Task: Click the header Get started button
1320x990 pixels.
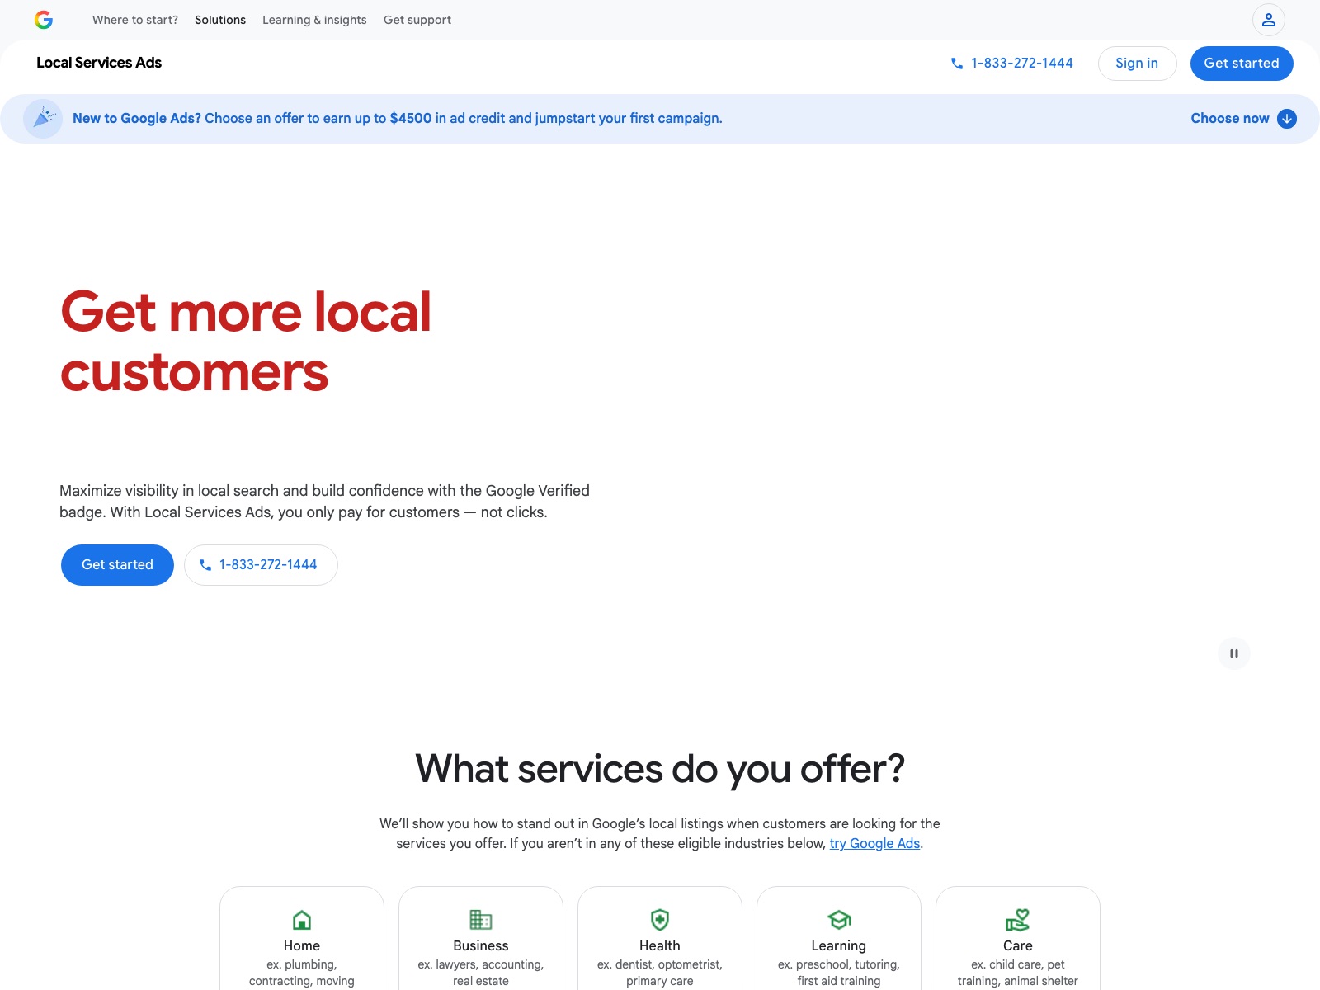Action: (x=1242, y=64)
